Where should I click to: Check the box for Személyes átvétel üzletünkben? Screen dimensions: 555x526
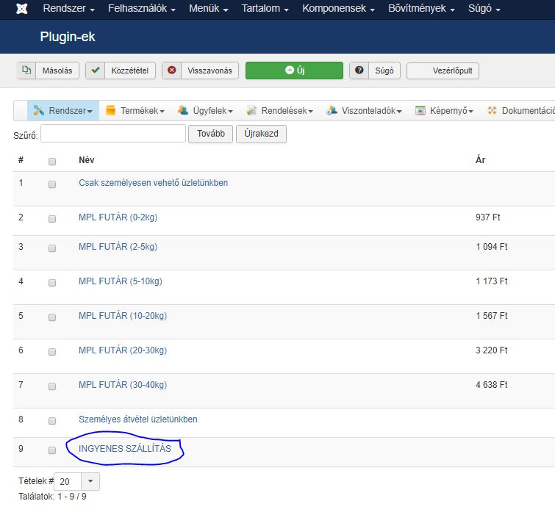coord(52,421)
